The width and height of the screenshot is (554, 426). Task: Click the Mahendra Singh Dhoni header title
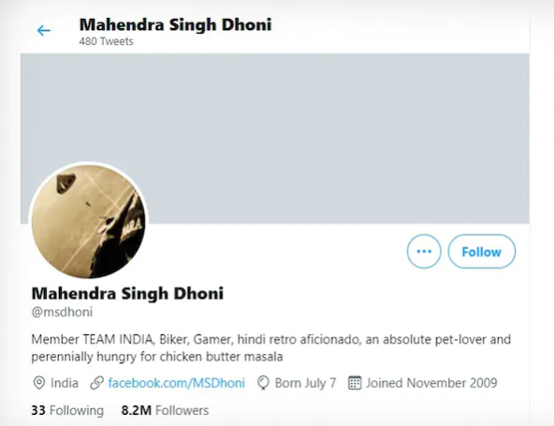176,24
